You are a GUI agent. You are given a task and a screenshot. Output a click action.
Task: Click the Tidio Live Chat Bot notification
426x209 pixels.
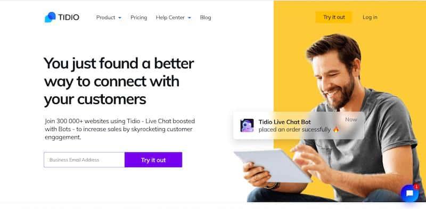coord(299,125)
